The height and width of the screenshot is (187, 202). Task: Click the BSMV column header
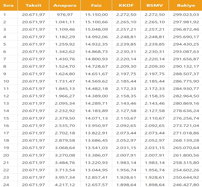click(154, 5)
